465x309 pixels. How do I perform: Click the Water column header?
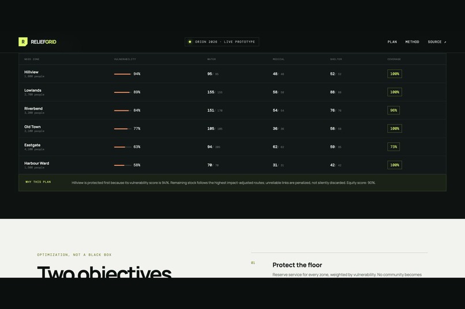tap(212, 59)
